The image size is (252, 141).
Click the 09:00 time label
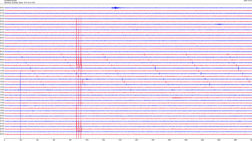click(2, 57)
